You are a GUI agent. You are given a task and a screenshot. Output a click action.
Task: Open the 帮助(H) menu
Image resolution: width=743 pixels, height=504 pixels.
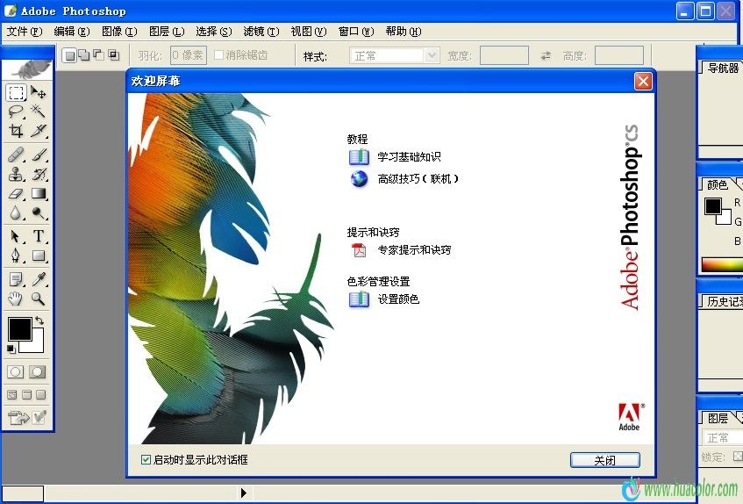click(404, 32)
